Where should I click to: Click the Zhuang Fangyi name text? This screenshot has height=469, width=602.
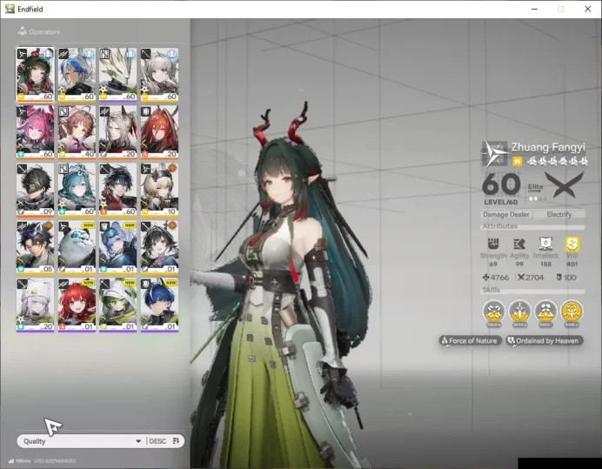coord(548,147)
